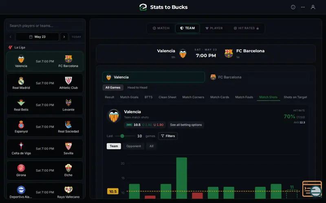Click the Deportivo Alavés crest icon

21,190
